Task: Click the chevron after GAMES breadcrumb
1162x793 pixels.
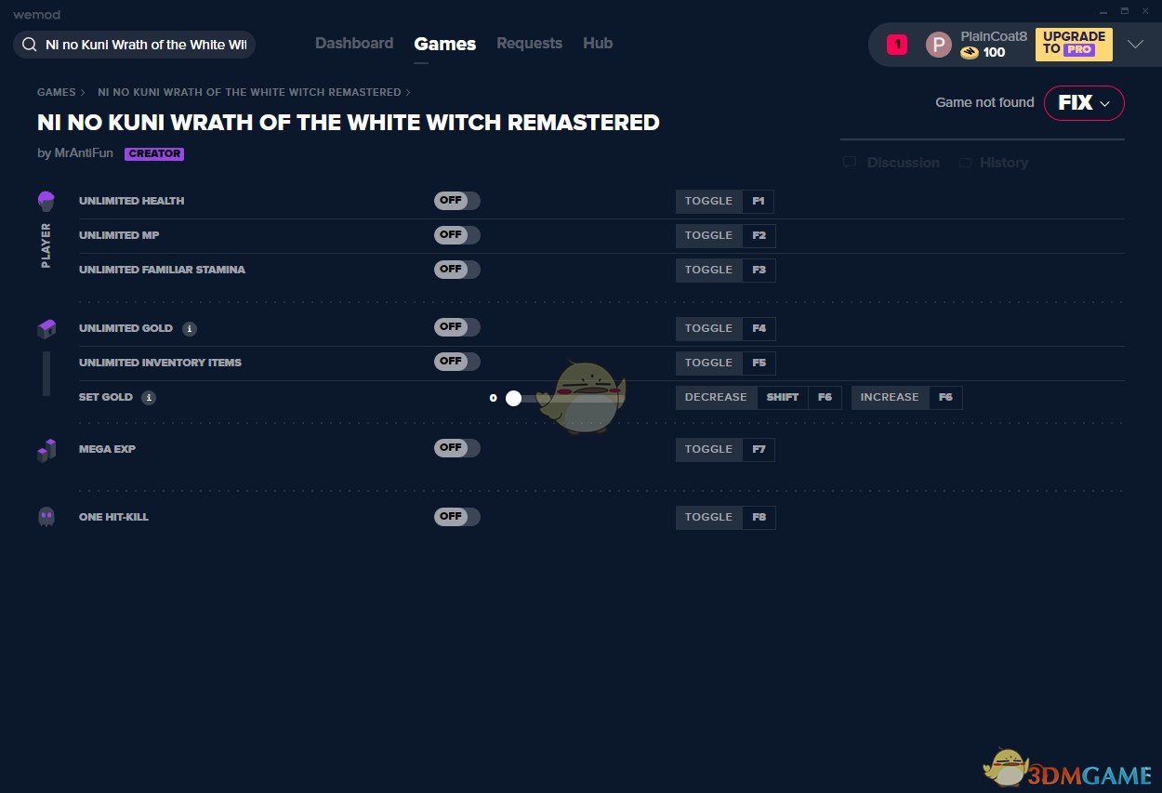Action: pos(83,92)
